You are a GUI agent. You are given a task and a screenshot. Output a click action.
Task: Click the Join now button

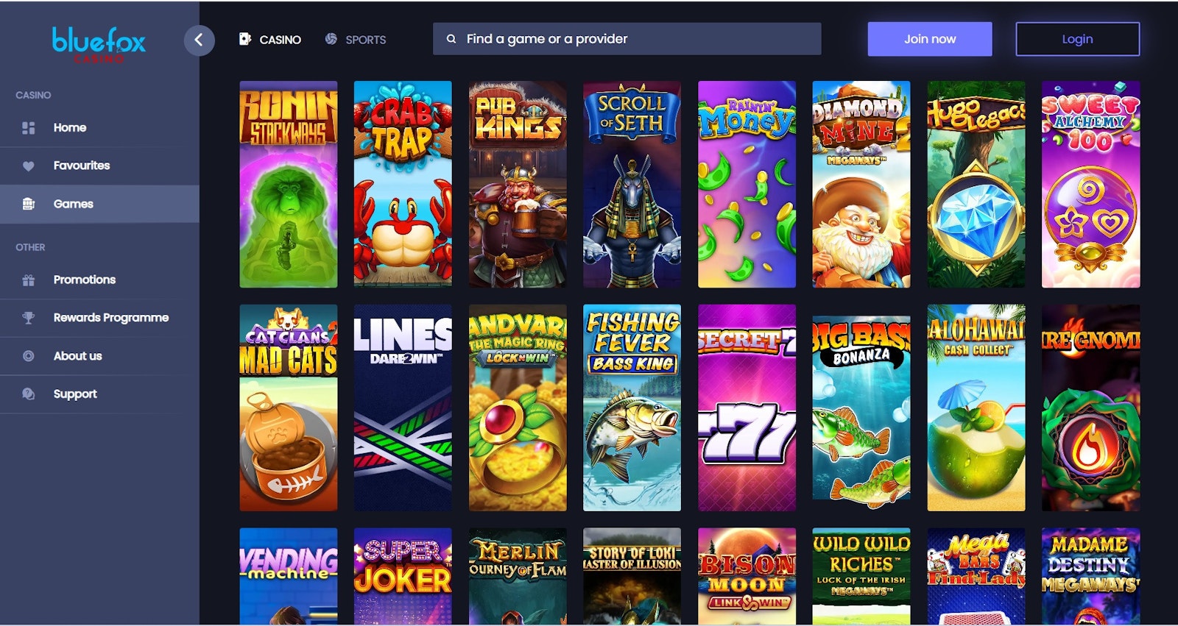tap(930, 39)
